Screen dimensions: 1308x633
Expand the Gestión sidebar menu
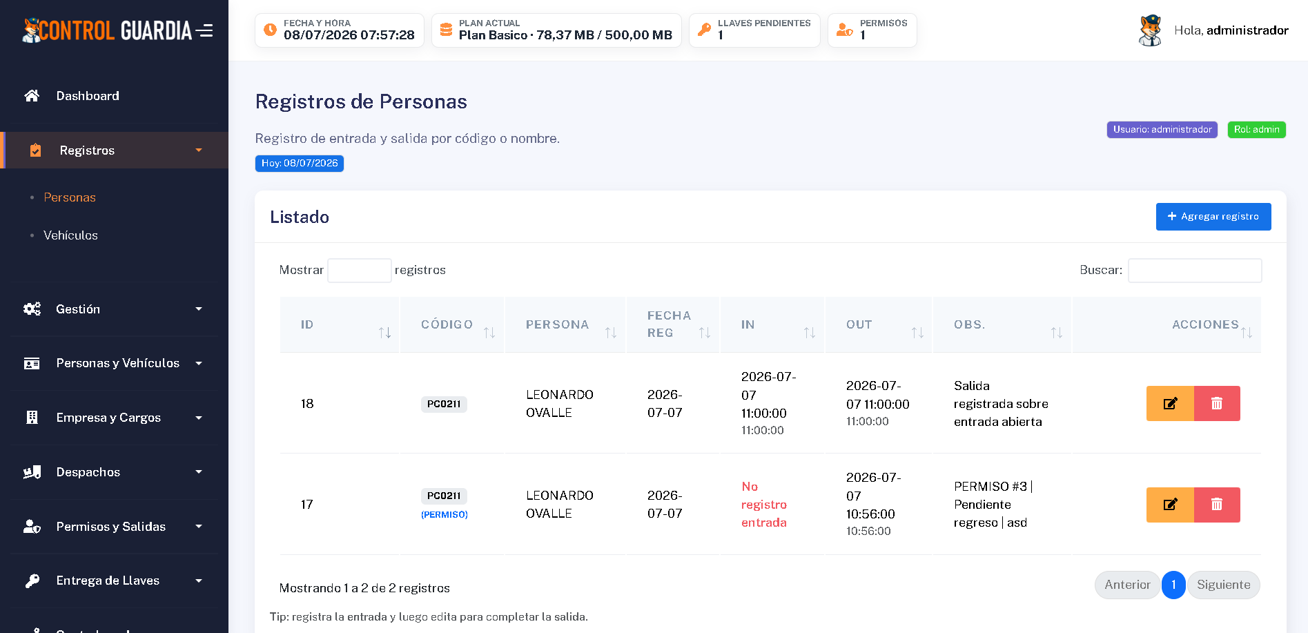pyautogui.click(x=114, y=309)
